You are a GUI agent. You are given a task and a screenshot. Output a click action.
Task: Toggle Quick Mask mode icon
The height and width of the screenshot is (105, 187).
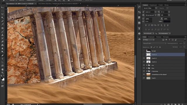[x=2, y=83]
